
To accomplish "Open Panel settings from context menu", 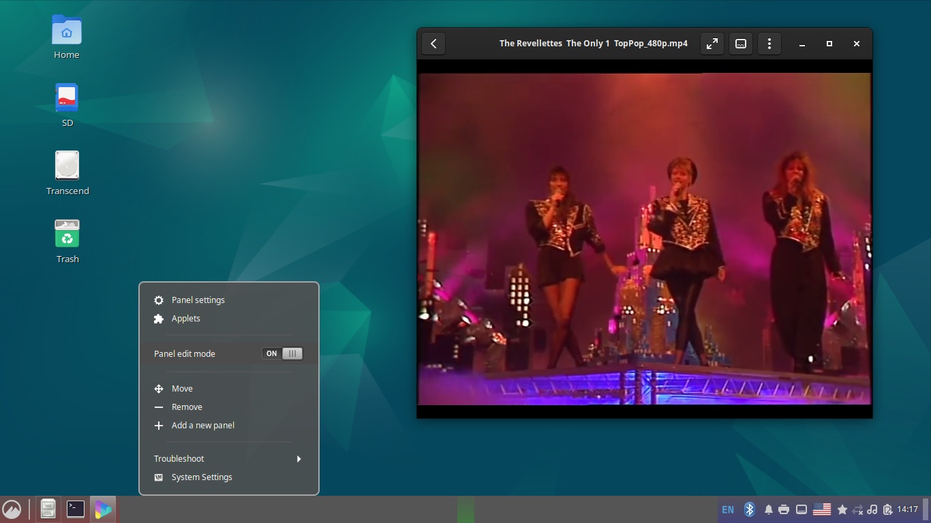I will point(229,300).
